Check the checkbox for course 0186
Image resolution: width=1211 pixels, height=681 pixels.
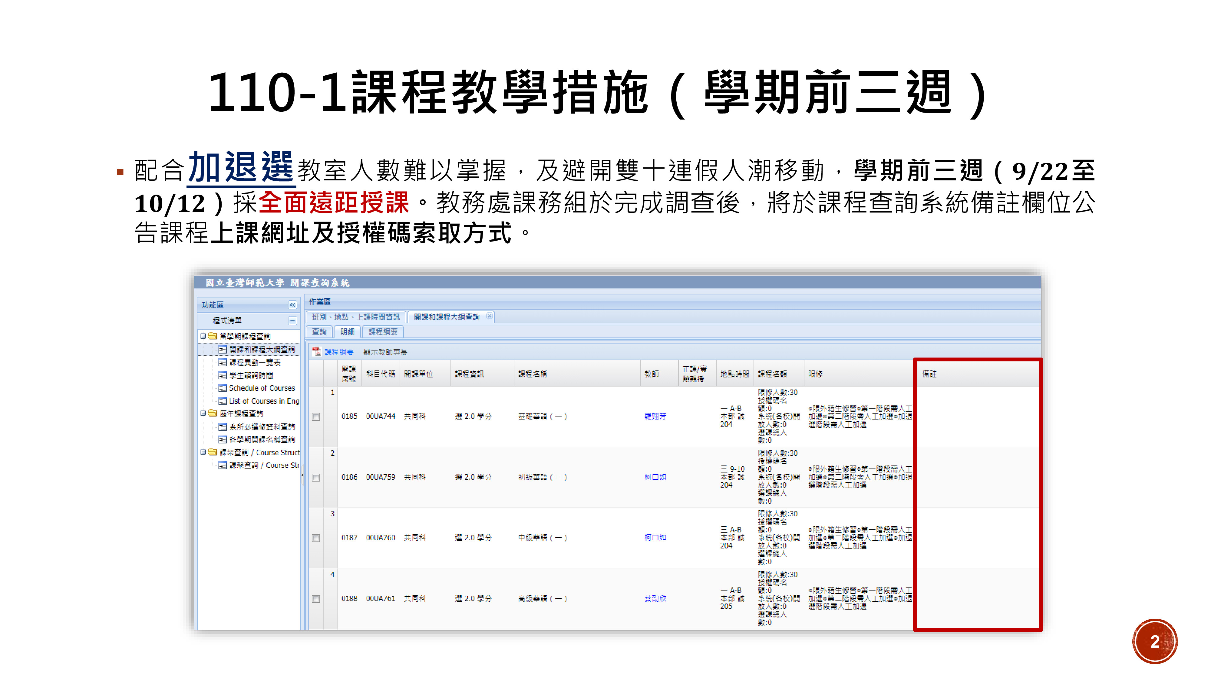(316, 478)
